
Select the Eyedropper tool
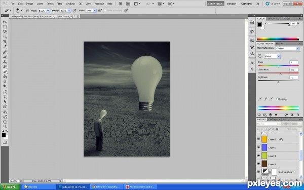(x=5, y=46)
